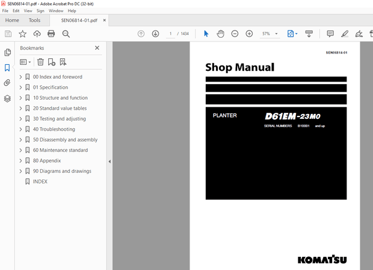Screen dimensions: 373x270
Task: Click the Save file icon
Action: click(x=8, y=34)
